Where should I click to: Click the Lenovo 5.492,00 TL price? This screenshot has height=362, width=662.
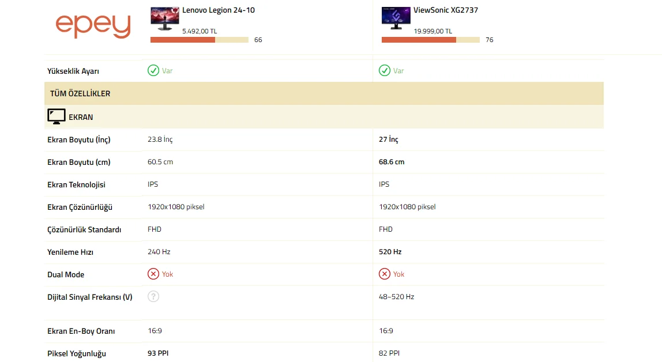coord(200,31)
